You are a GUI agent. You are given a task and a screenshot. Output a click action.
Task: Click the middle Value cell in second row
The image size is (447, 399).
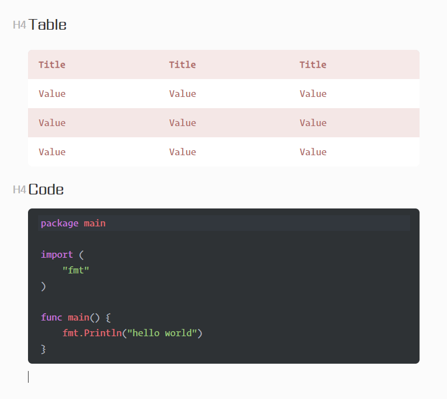pos(223,123)
